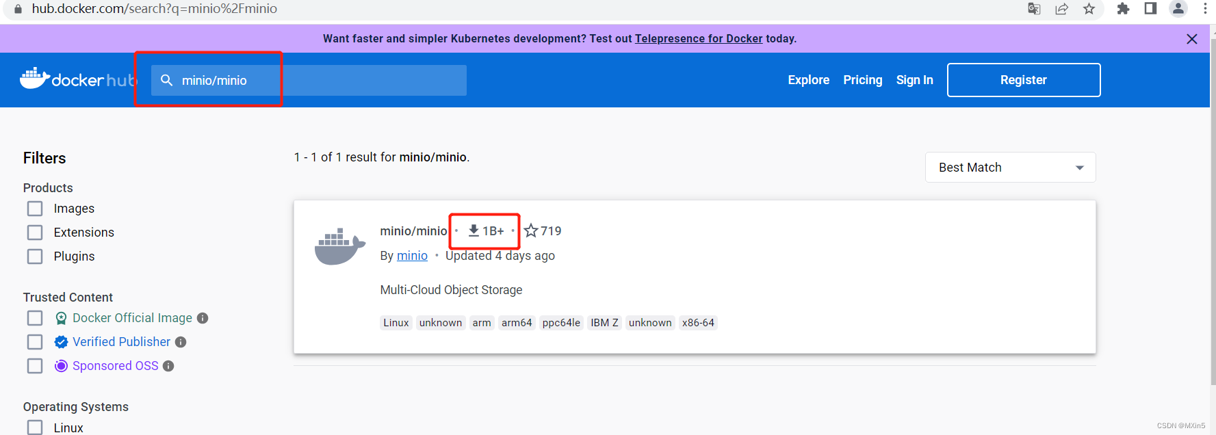Check the Plugins filter
The width and height of the screenshot is (1216, 435).
click(35, 256)
